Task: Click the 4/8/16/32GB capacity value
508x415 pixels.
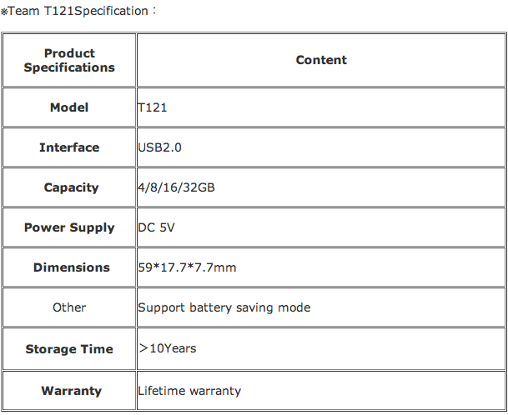Action: 176,187
